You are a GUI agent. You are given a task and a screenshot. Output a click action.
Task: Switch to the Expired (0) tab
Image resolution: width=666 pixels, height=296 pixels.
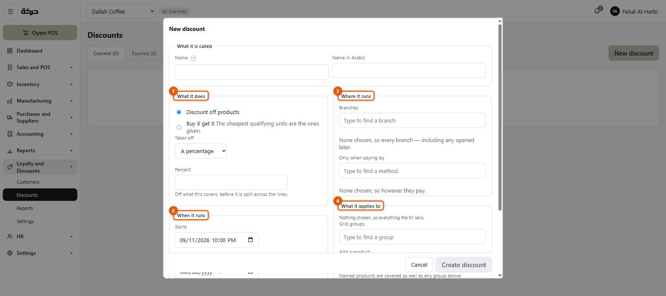pos(144,53)
